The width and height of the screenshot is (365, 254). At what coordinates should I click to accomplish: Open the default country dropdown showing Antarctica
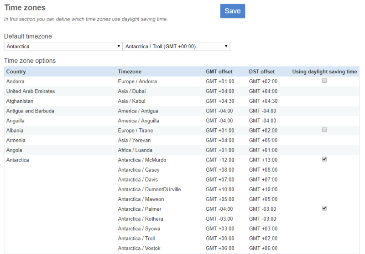tap(63, 46)
